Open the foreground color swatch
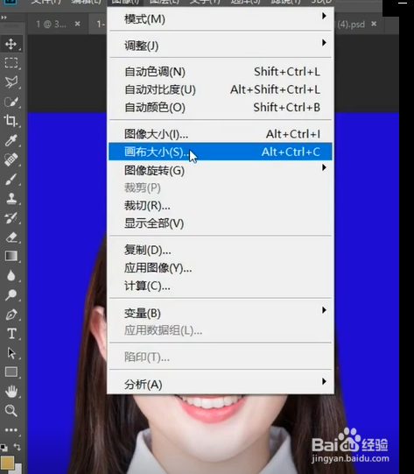 click(x=7, y=463)
